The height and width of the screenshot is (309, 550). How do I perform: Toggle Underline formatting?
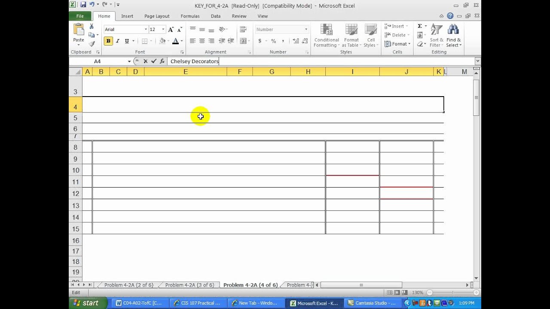[x=126, y=41]
